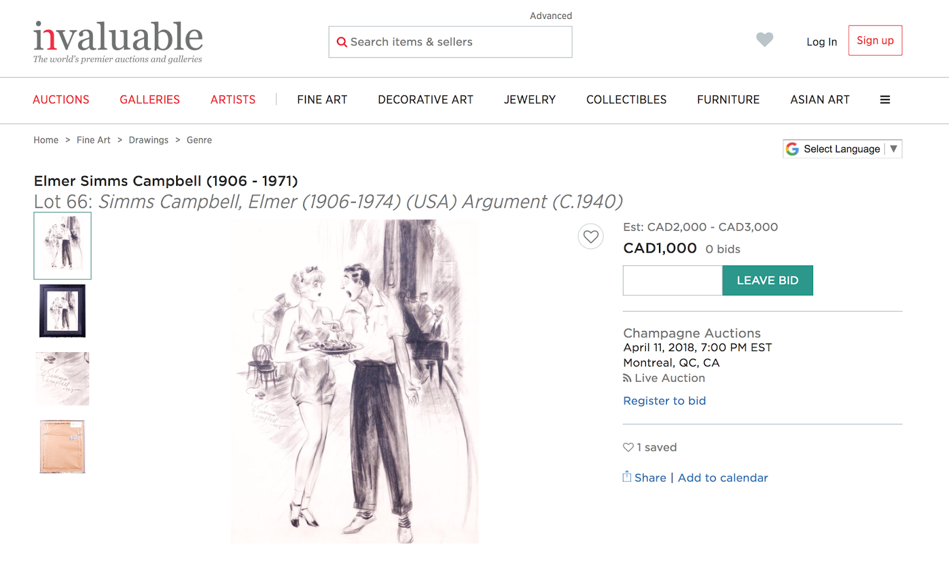
Task: Open saved items via gray heart icon
Action: (x=765, y=40)
